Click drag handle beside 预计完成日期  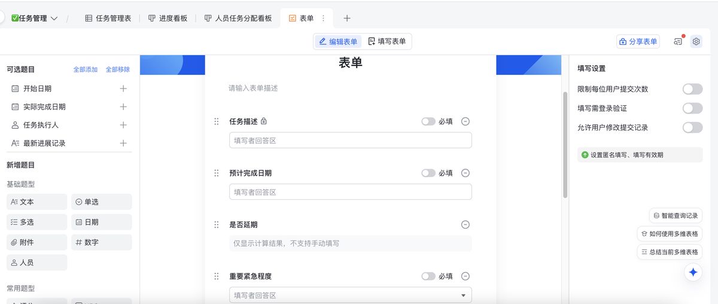click(217, 173)
